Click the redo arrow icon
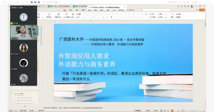The width and height of the screenshot is (214, 112). click(x=43, y=10)
